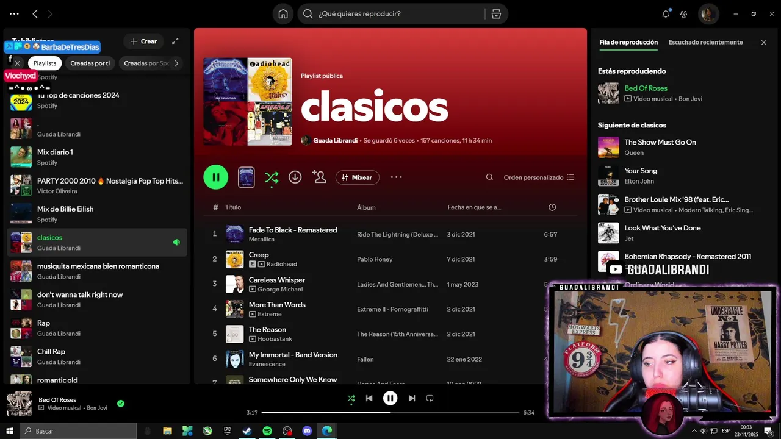Select More Than Words track row
This screenshot has width=781, height=439.
coord(390,309)
